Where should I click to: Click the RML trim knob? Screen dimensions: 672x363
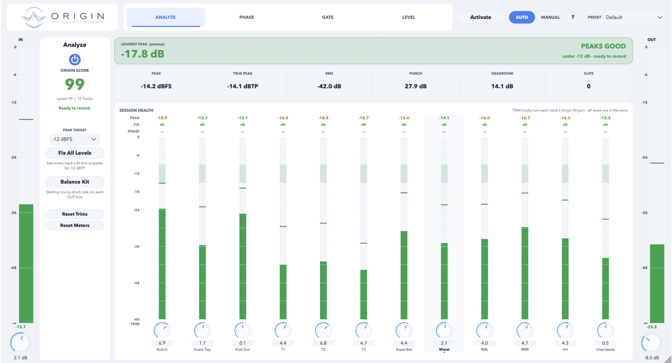coord(485,331)
